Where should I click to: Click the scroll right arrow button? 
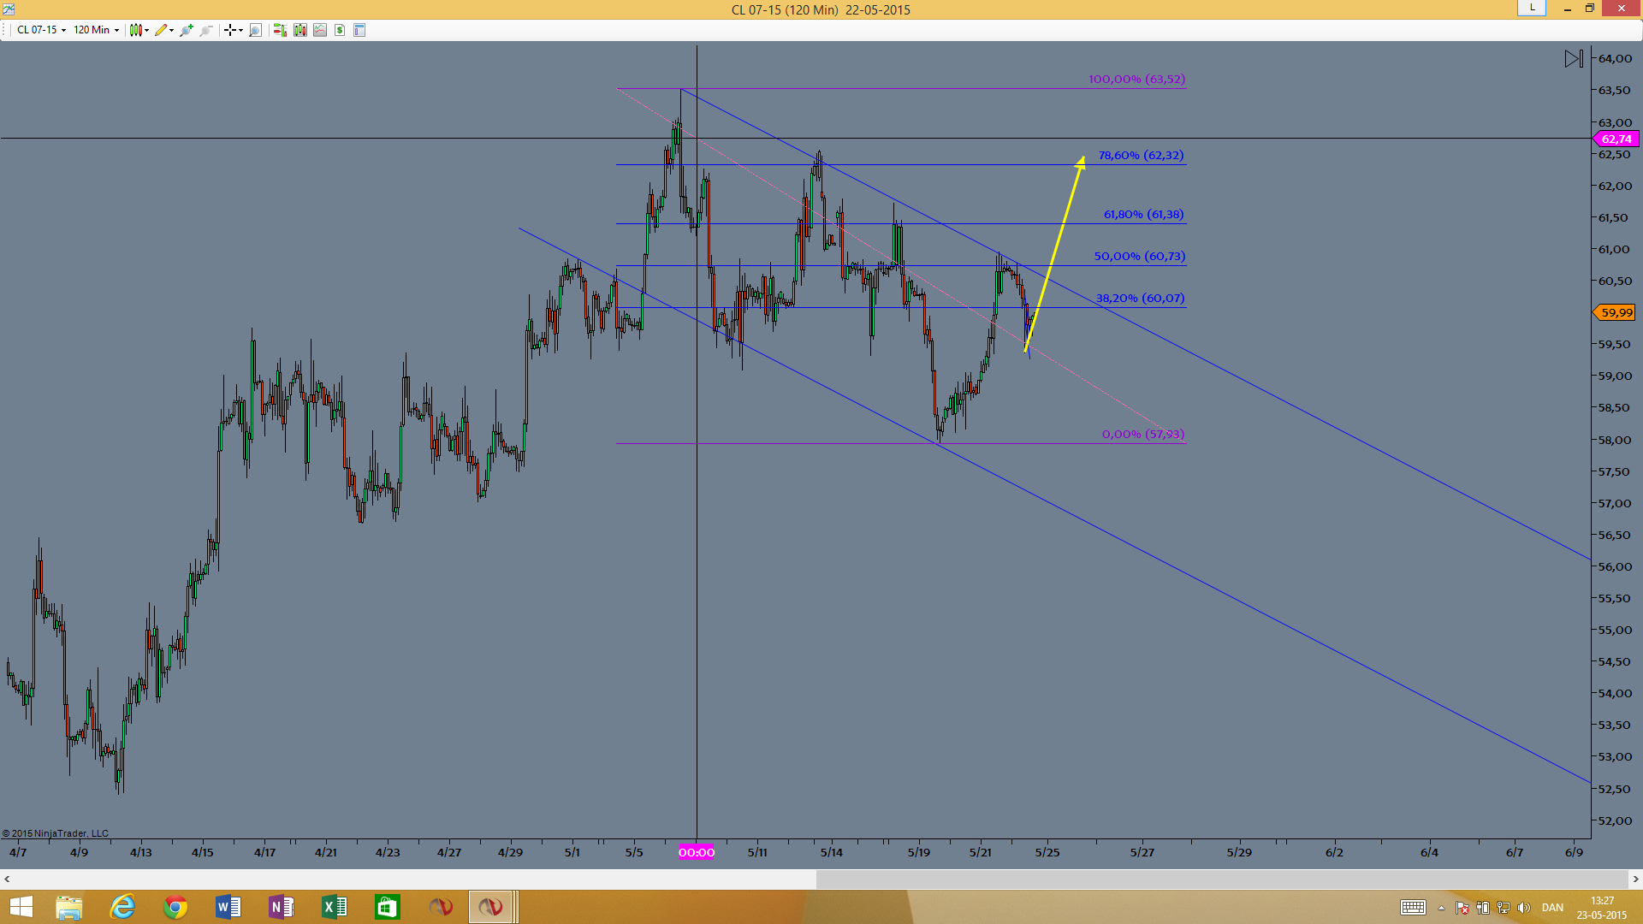(1635, 879)
